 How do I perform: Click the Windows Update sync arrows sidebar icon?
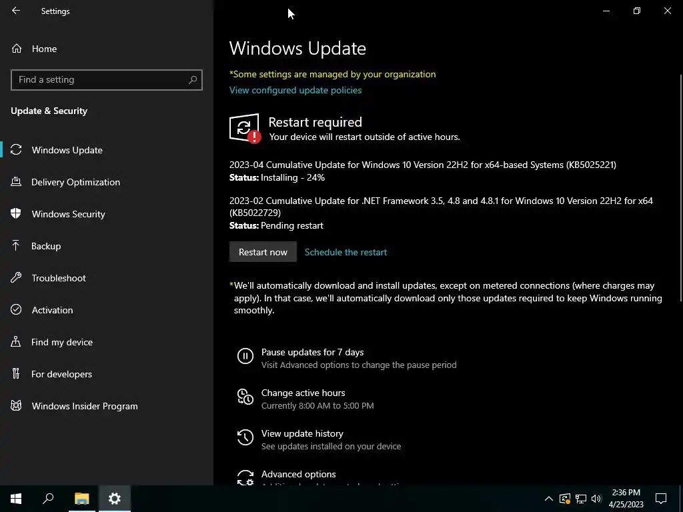[x=16, y=150]
